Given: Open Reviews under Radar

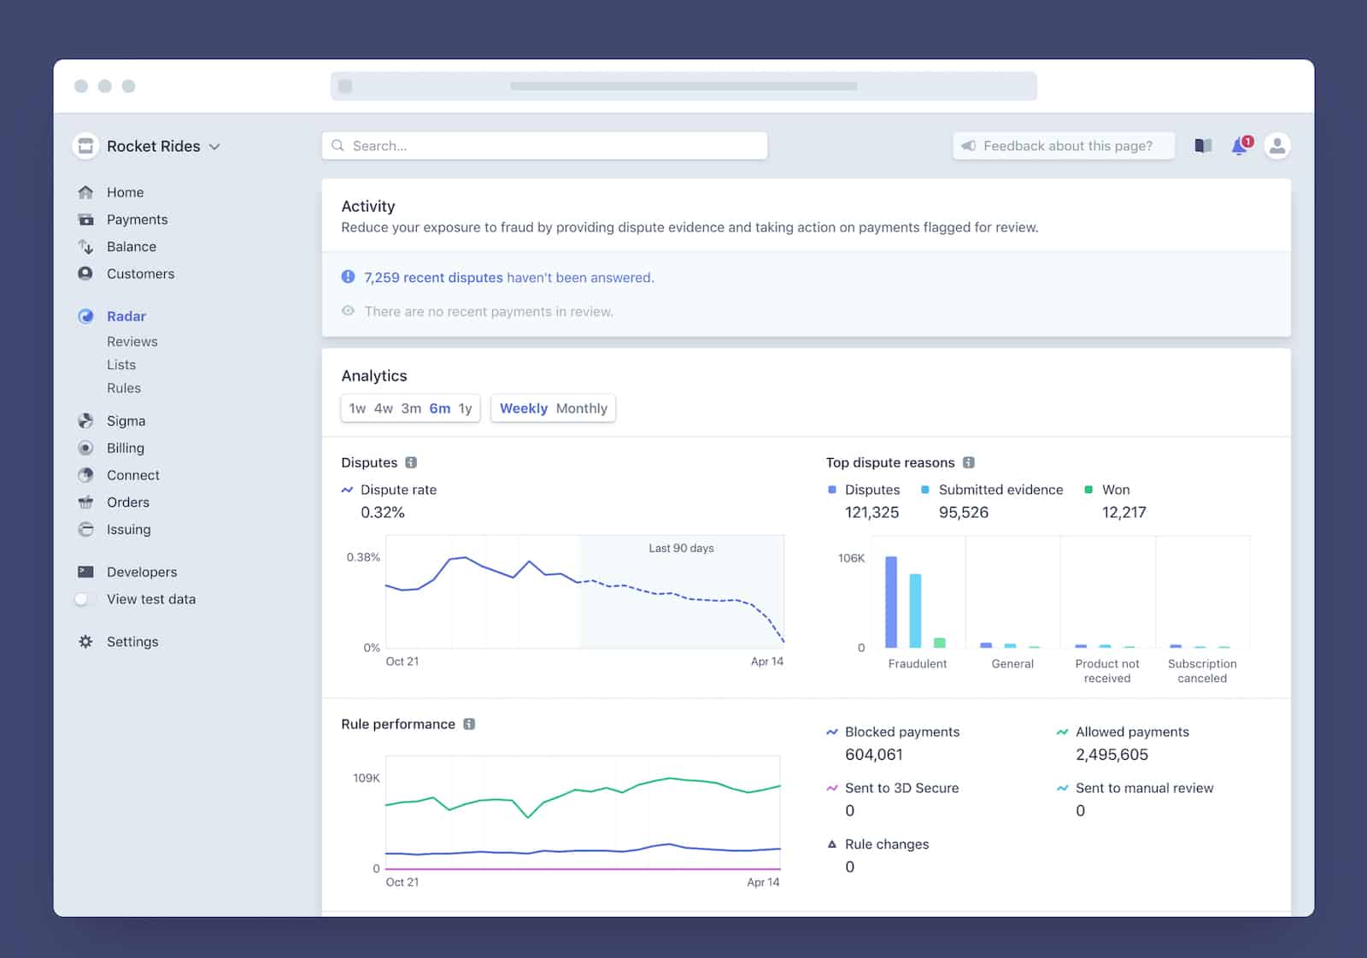Looking at the screenshot, I should click(x=132, y=342).
